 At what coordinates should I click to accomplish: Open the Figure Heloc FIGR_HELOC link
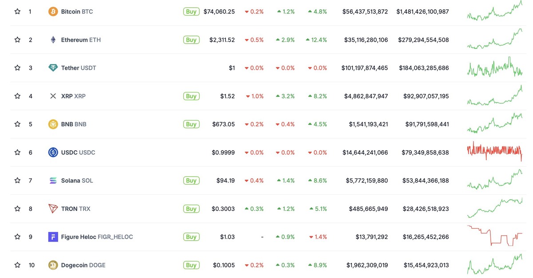tap(97, 237)
